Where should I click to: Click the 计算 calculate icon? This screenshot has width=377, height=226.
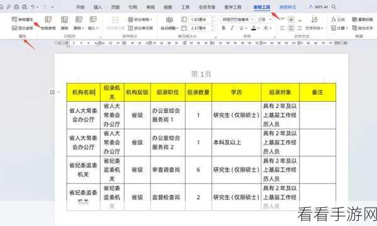tap(334, 28)
